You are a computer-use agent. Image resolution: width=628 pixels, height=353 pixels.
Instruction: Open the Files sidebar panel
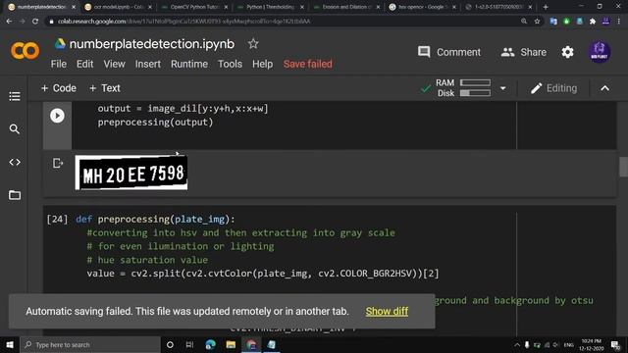click(15, 195)
